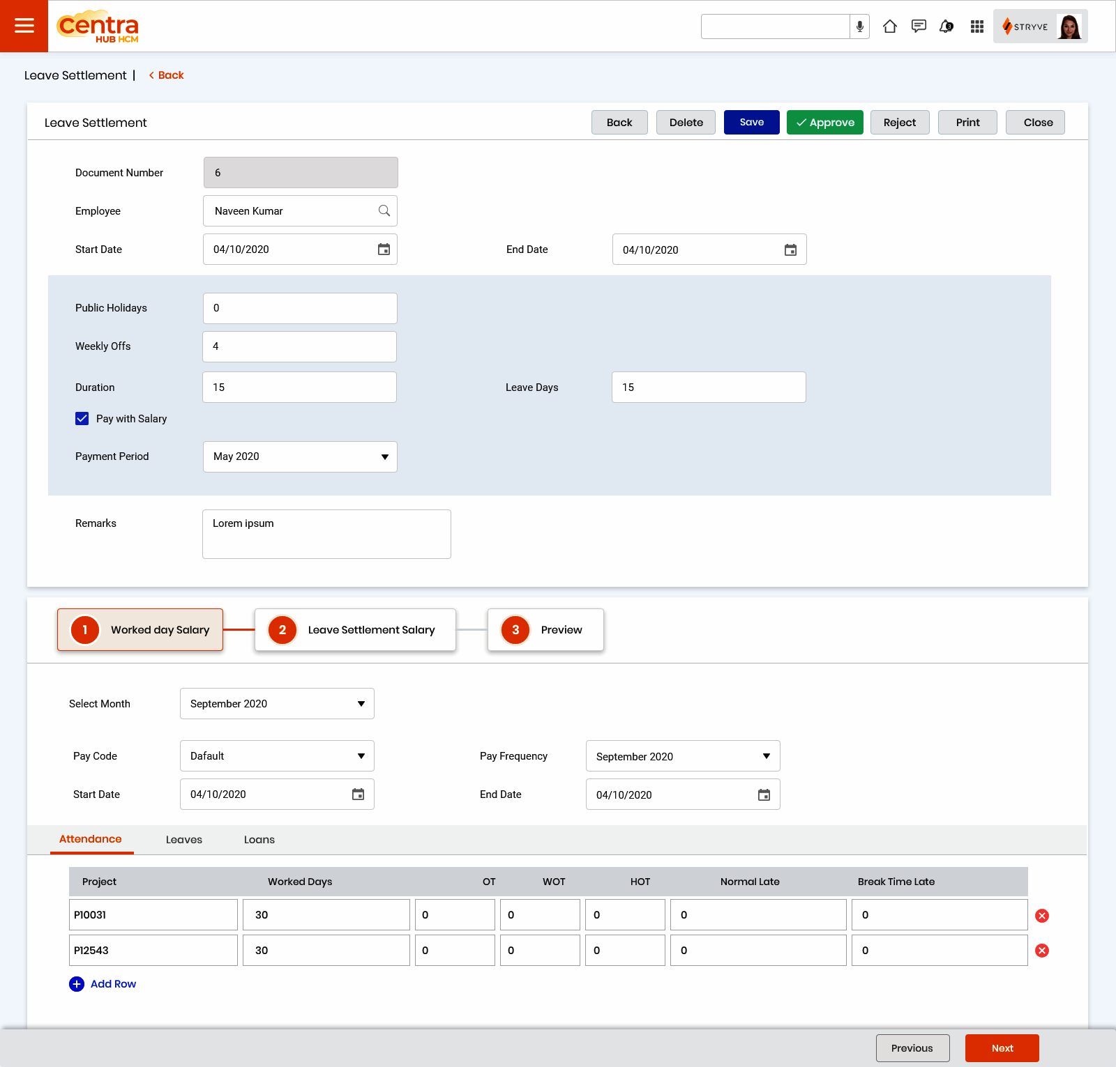Click the Remarks text area
Screen dimensions: 1116x1067
pos(326,534)
